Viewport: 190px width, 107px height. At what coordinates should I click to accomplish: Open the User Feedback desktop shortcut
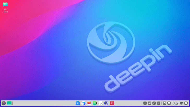[x=5, y=7]
